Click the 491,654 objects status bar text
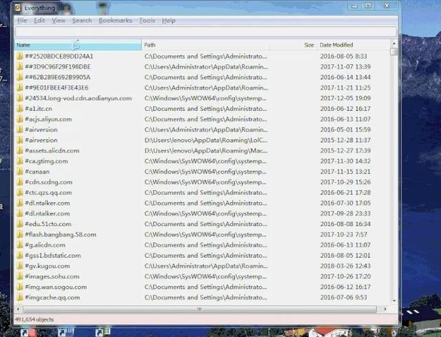 point(34,320)
